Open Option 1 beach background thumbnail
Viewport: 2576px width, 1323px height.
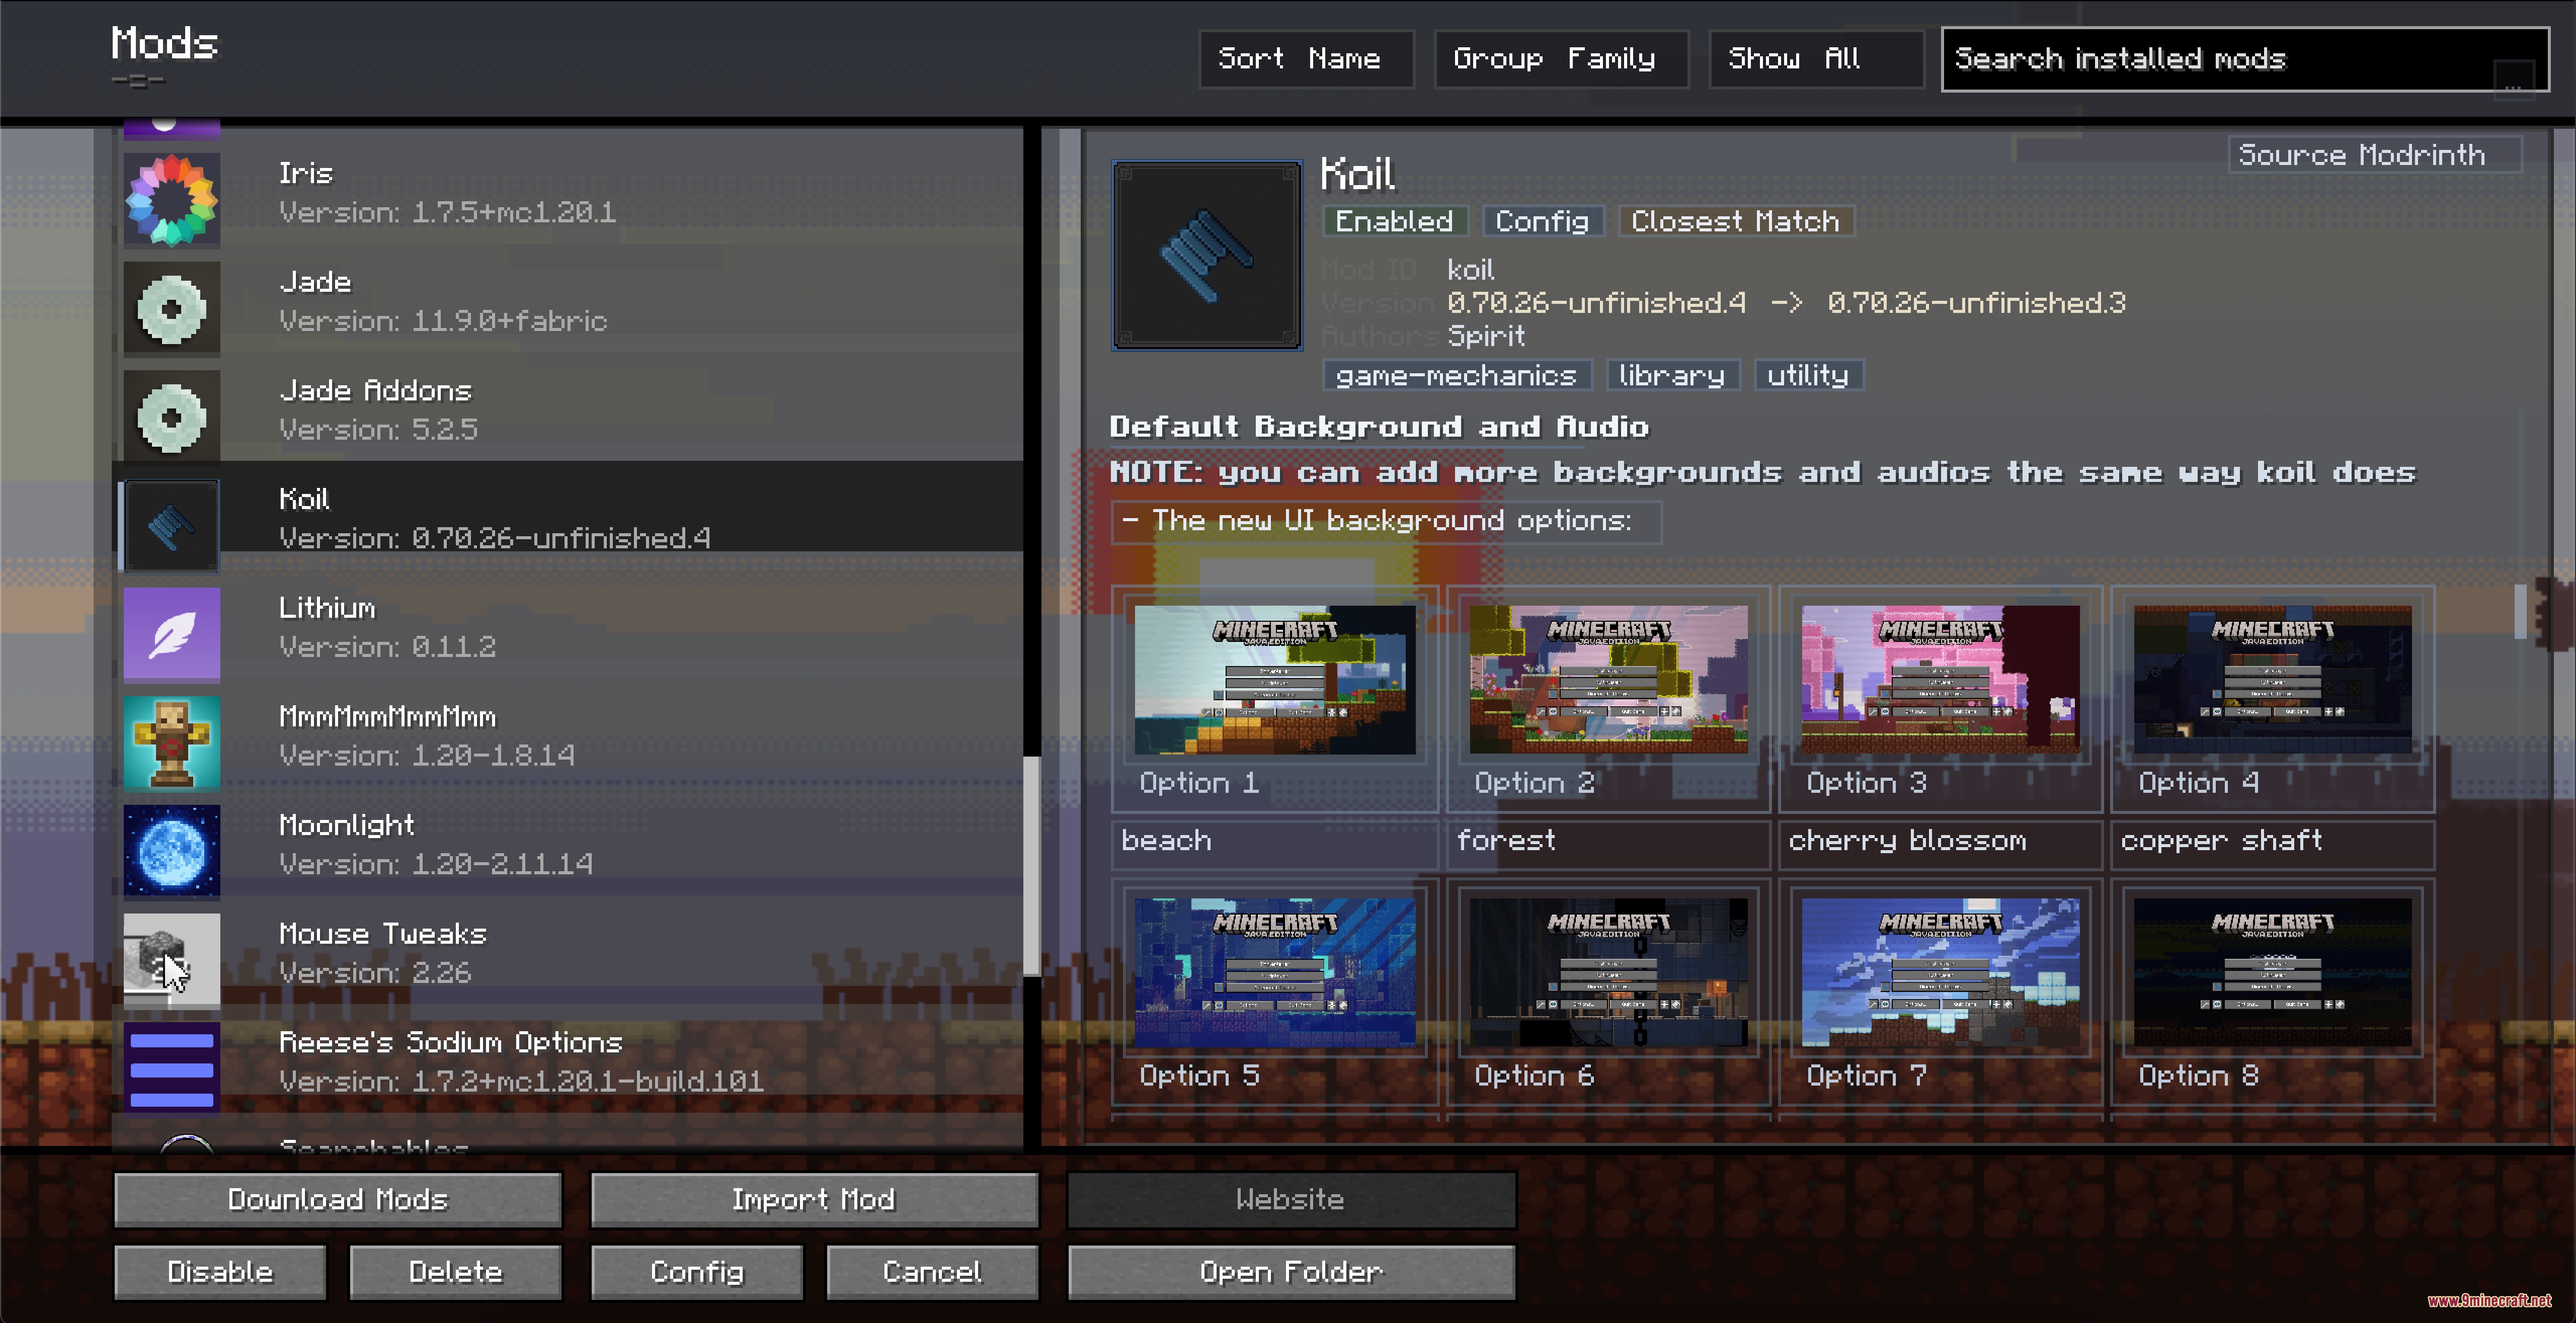point(1274,679)
